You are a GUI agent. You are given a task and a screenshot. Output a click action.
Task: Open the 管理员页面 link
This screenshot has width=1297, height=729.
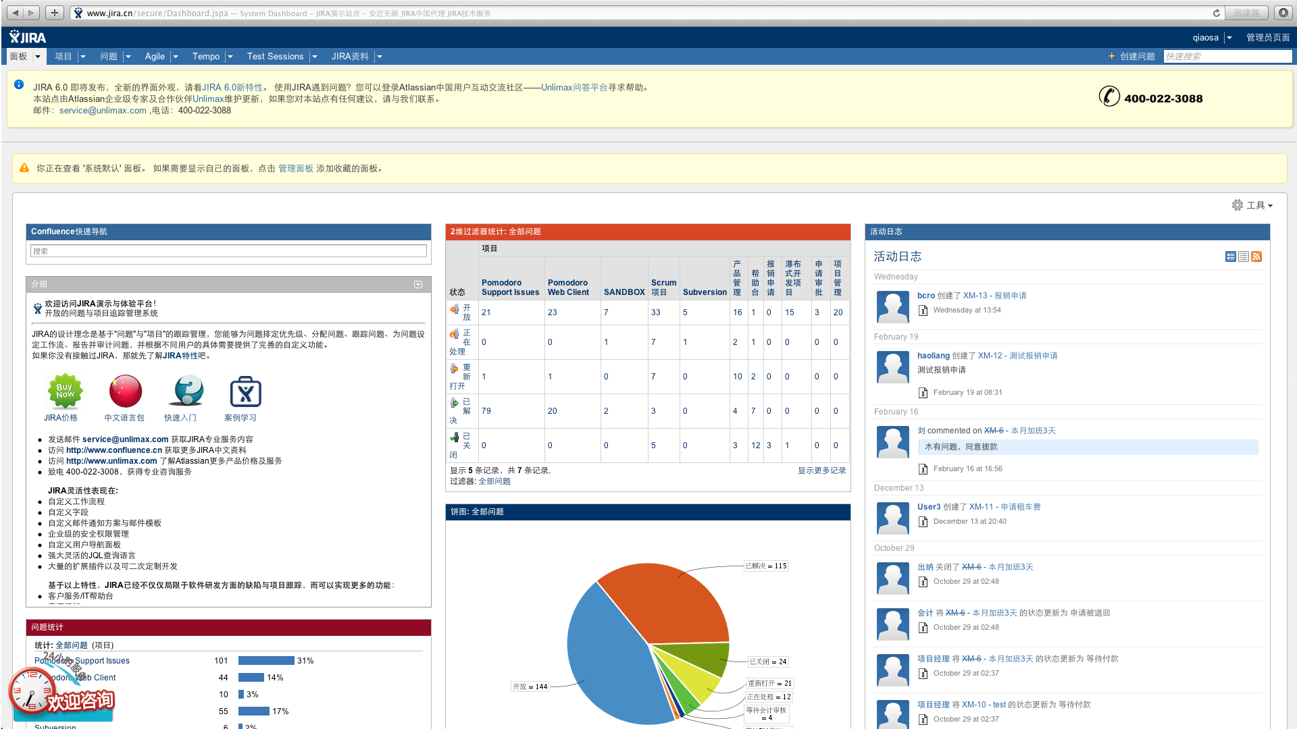1268,38
